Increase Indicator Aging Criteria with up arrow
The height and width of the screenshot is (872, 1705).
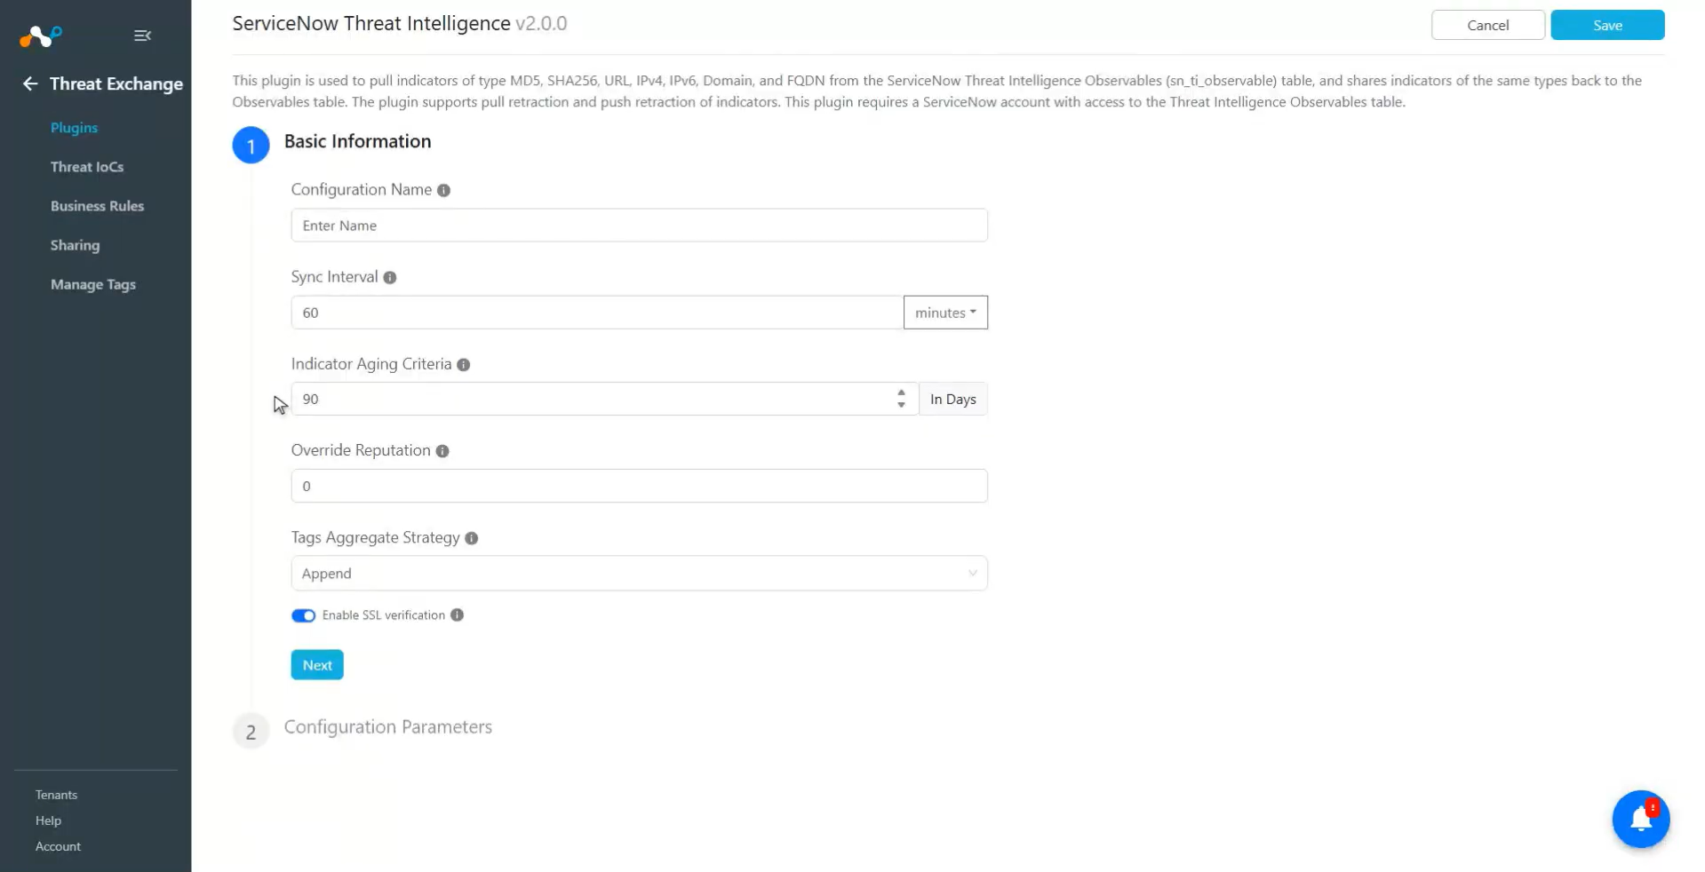[901, 392]
